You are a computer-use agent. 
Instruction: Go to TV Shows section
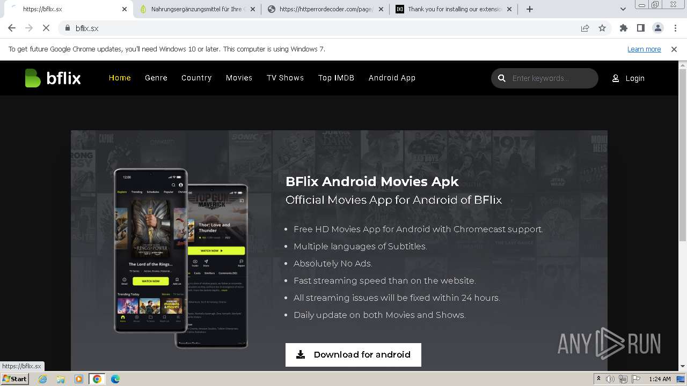click(x=285, y=78)
